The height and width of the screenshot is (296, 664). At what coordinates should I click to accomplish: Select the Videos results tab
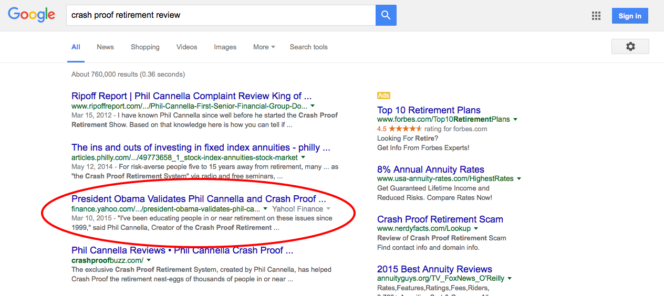(x=186, y=47)
